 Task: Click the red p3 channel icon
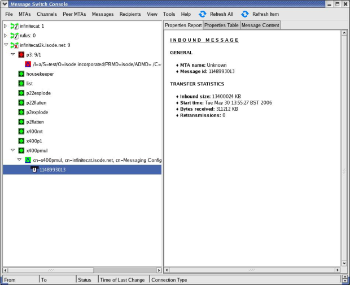[x=21, y=55]
